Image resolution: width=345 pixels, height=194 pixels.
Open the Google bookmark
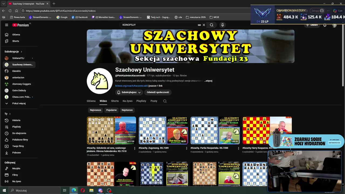[62, 17]
